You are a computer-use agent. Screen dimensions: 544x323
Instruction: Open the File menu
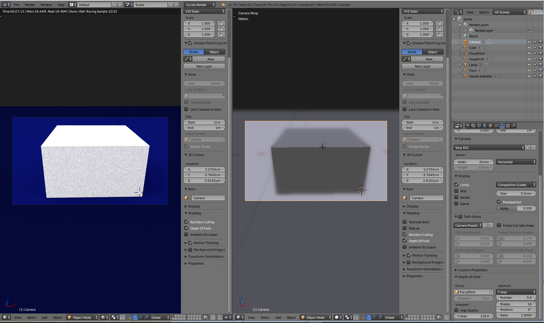pos(17,5)
